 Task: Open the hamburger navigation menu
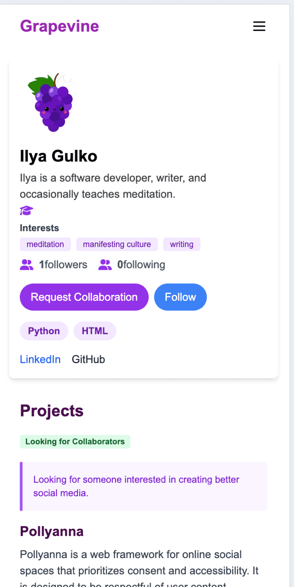point(259,27)
